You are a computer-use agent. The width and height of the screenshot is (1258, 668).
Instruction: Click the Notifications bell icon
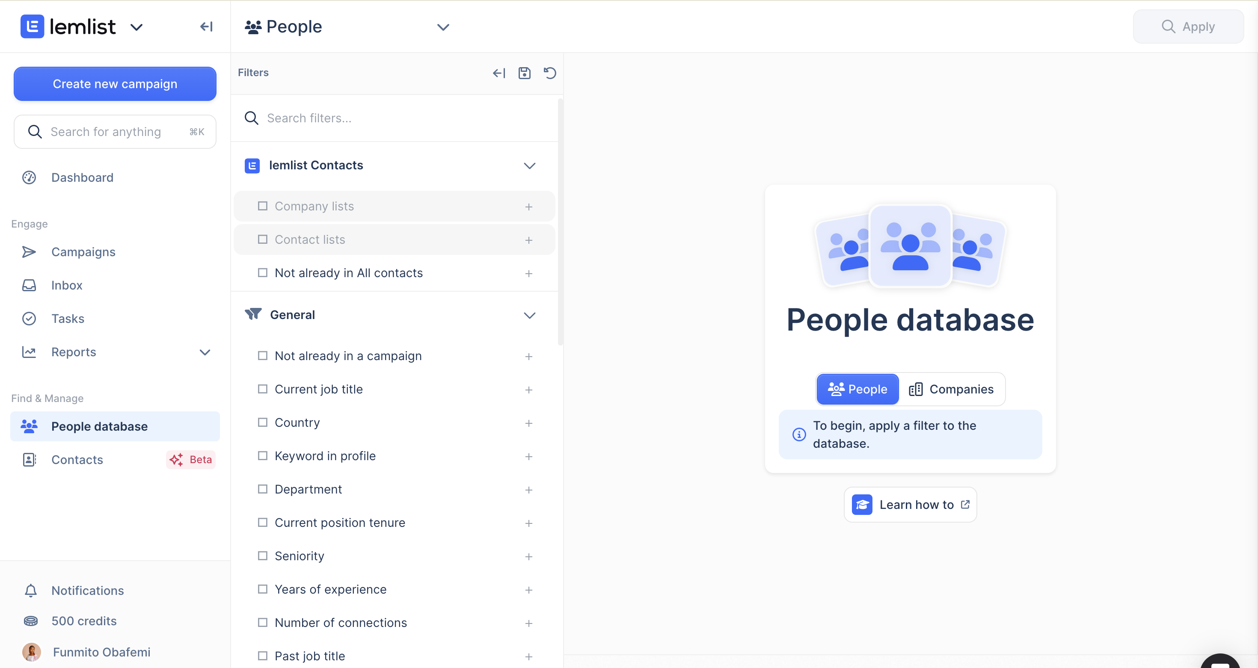point(31,591)
